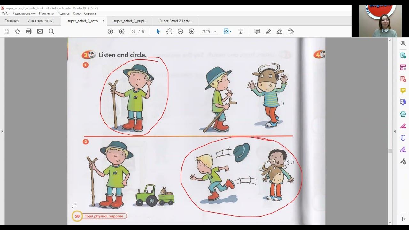Viewport: 409px width, 230px height.
Task: Choose the selection arrow tool
Action: tap(158, 31)
